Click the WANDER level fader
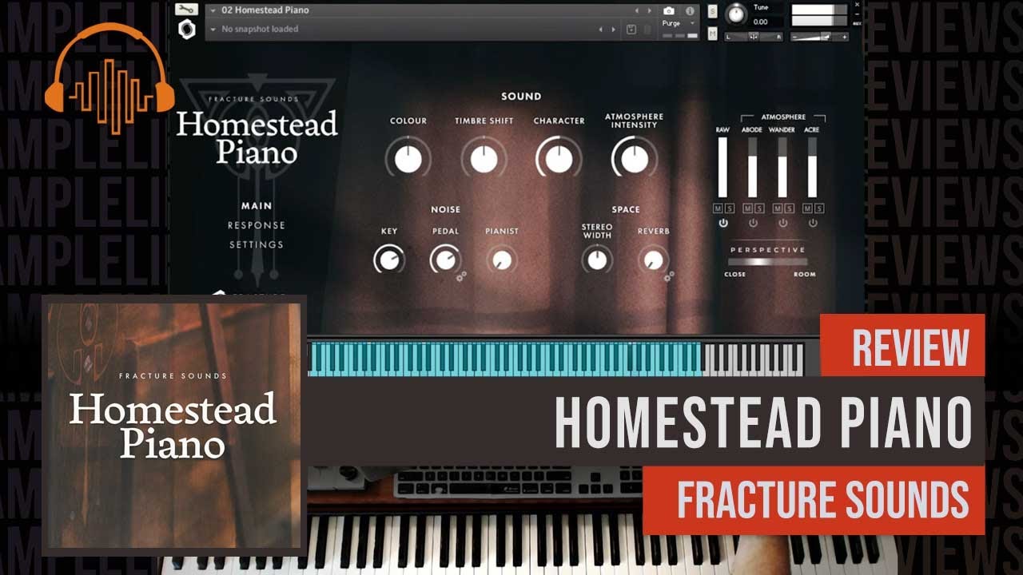Image resolution: width=1023 pixels, height=575 pixels. tap(782, 167)
